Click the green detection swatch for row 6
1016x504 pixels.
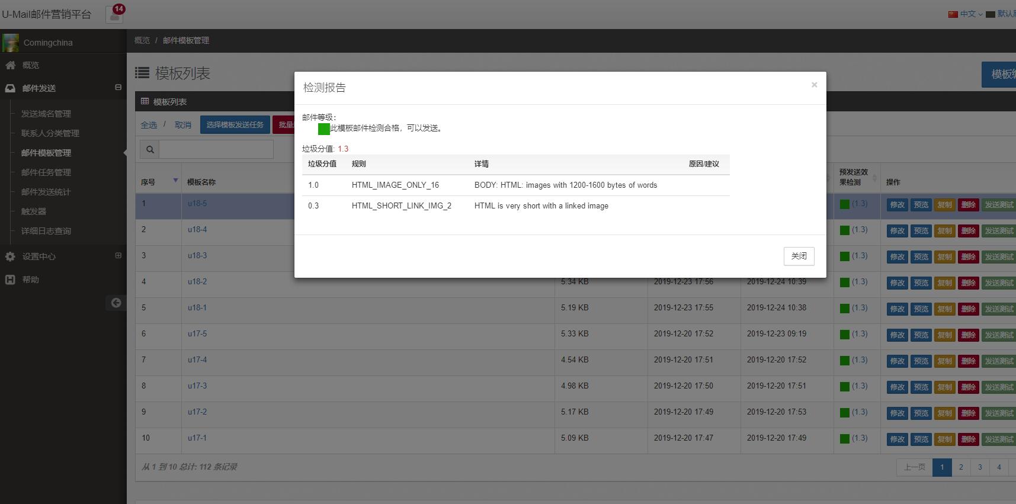pyautogui.click(x=845, y=335)
